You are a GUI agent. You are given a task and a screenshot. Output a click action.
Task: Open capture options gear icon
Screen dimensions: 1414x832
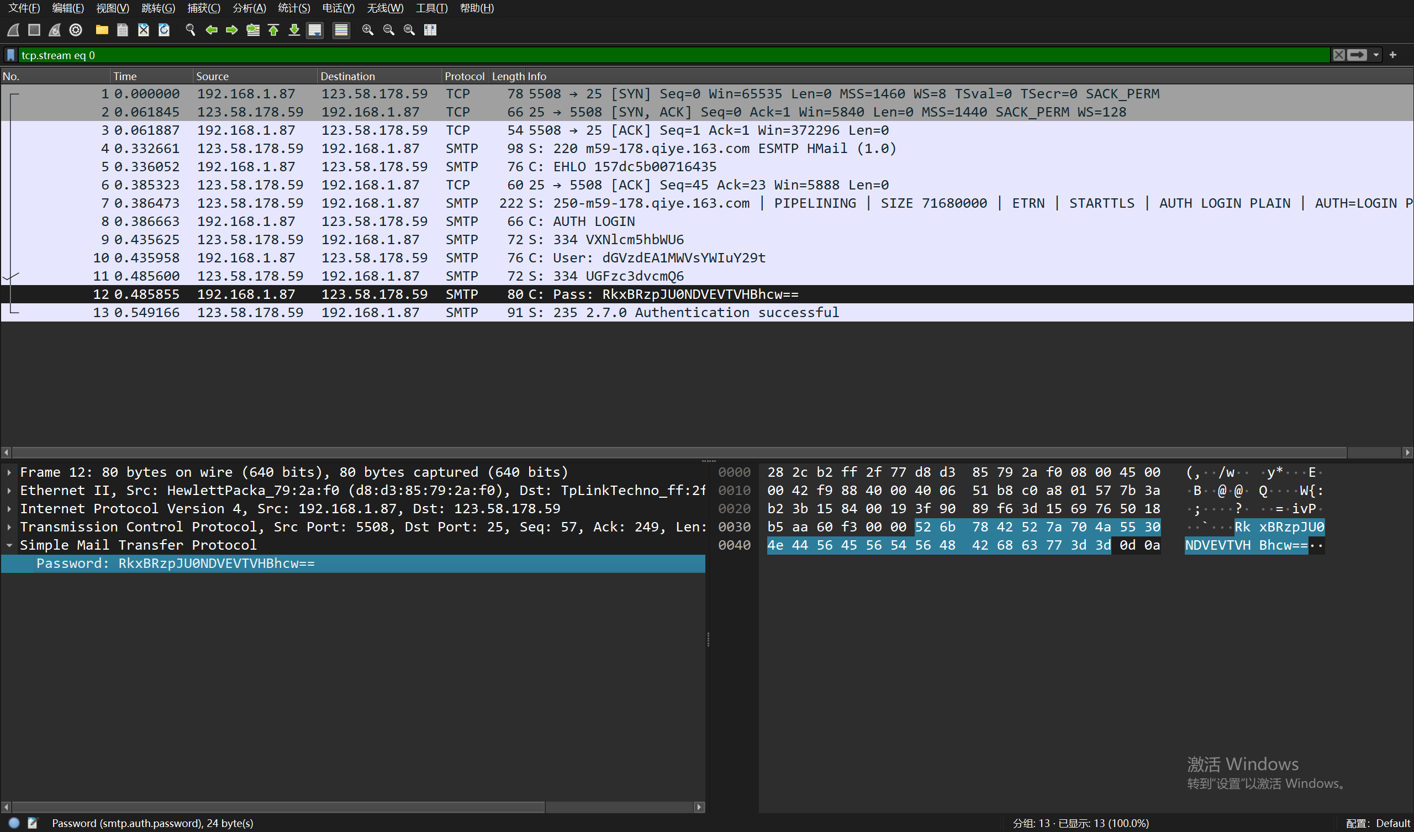click(76, 30)
